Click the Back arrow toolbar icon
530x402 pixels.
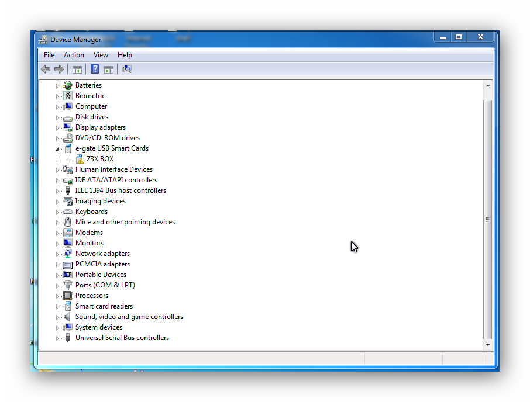tap(46, 69)
